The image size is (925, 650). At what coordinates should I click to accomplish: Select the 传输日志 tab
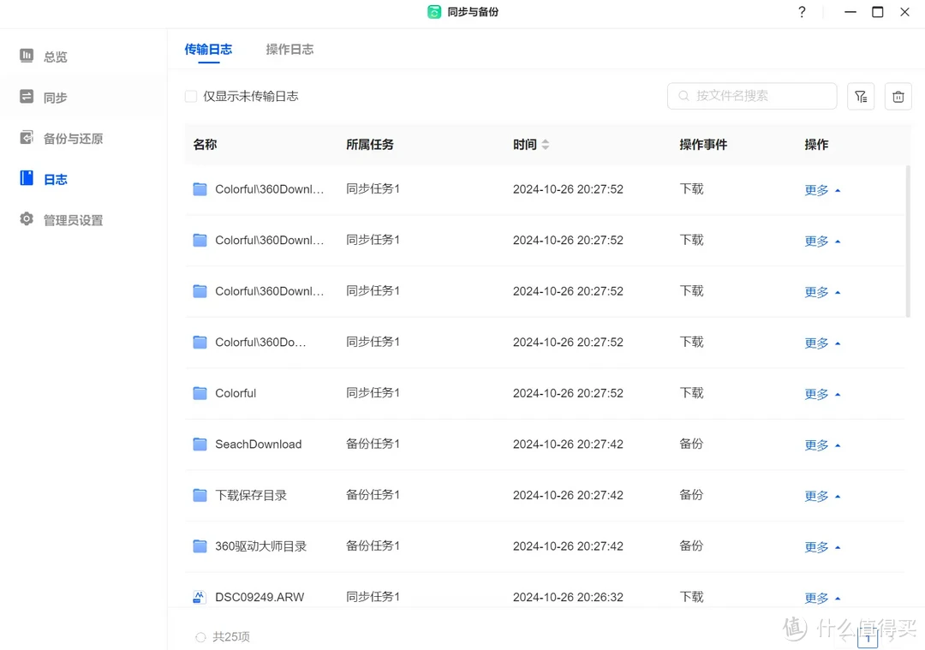pos(207,49)
